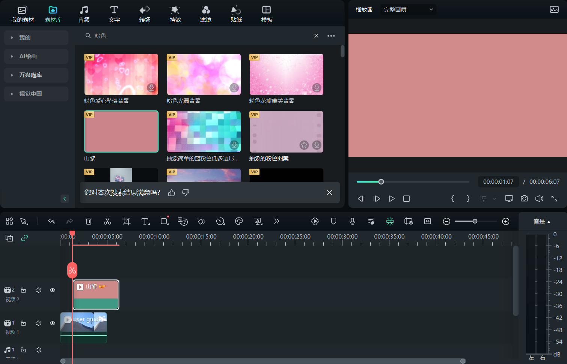Click the undo arrow icon
This screenshot has height=364, width=567.
[51, 221]
